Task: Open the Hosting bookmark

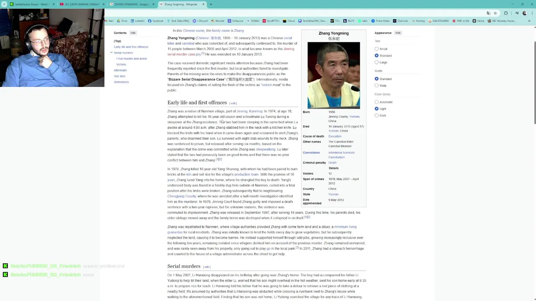Action: coord(418,21)
